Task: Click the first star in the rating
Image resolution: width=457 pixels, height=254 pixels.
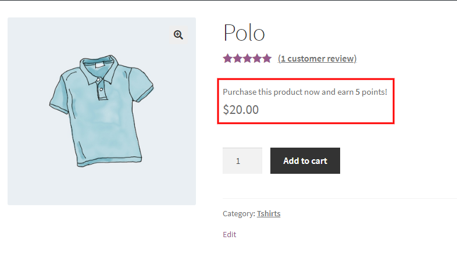Action: tap(227, 58)
